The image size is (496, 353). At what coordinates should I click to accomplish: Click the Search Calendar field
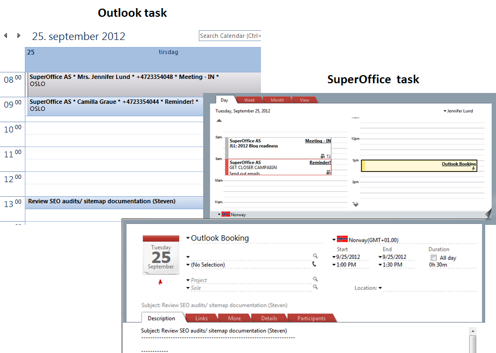click(x=230, y=36)
